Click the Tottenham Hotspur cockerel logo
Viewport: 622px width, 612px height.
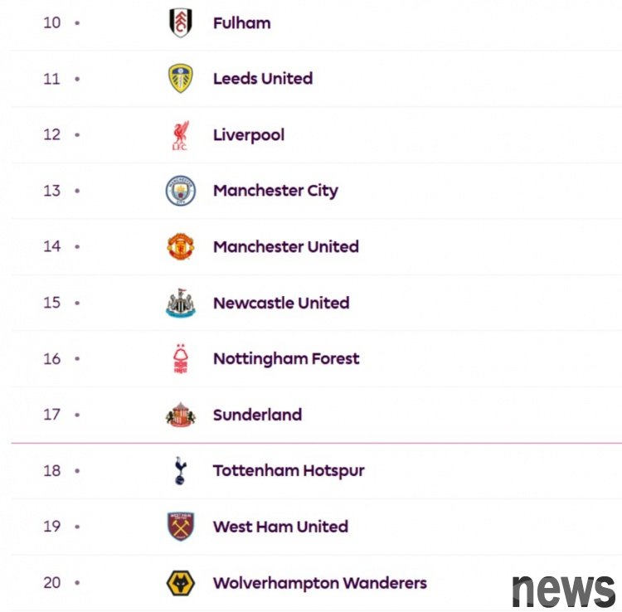pos(181,470)
